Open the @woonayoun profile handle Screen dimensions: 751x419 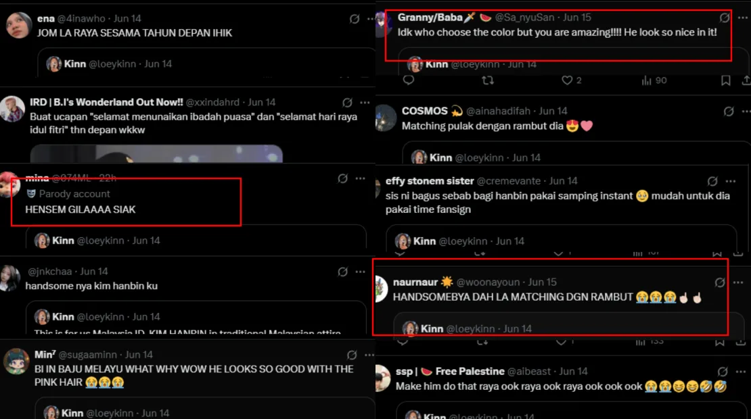pyautogui.click(x=491, y=282)
